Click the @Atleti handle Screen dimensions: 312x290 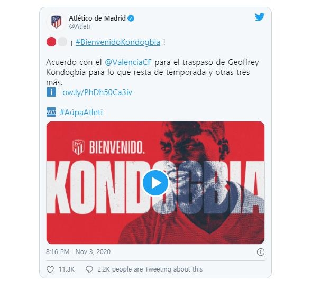80,26
